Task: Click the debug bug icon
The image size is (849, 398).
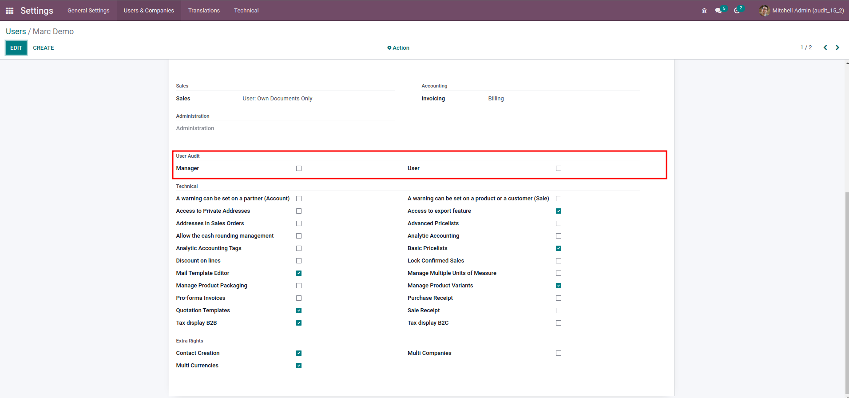Action: [x=704, y=11]
